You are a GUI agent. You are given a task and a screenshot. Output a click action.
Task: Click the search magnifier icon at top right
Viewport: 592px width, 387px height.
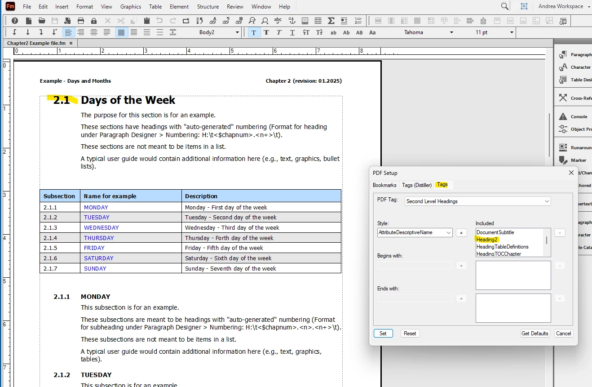click(505, 6)
